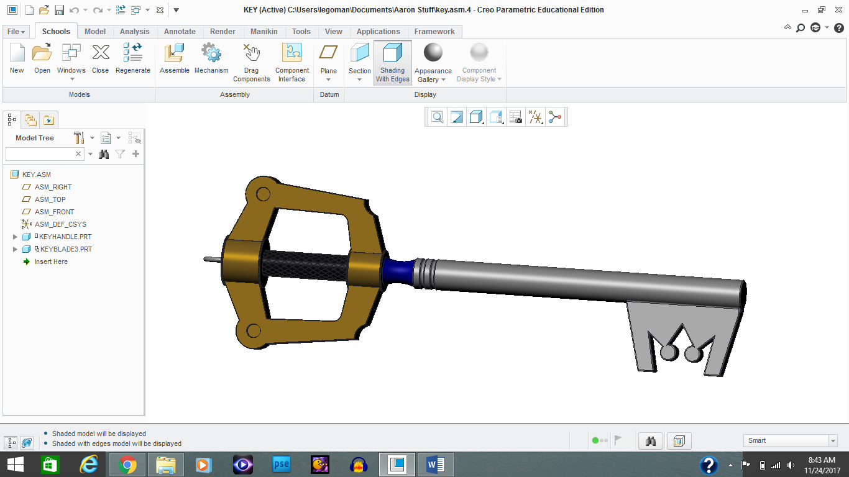Click the Appearance Gallery sphere icon
This screenshot has height=477, width=849.
click(433, 53)
